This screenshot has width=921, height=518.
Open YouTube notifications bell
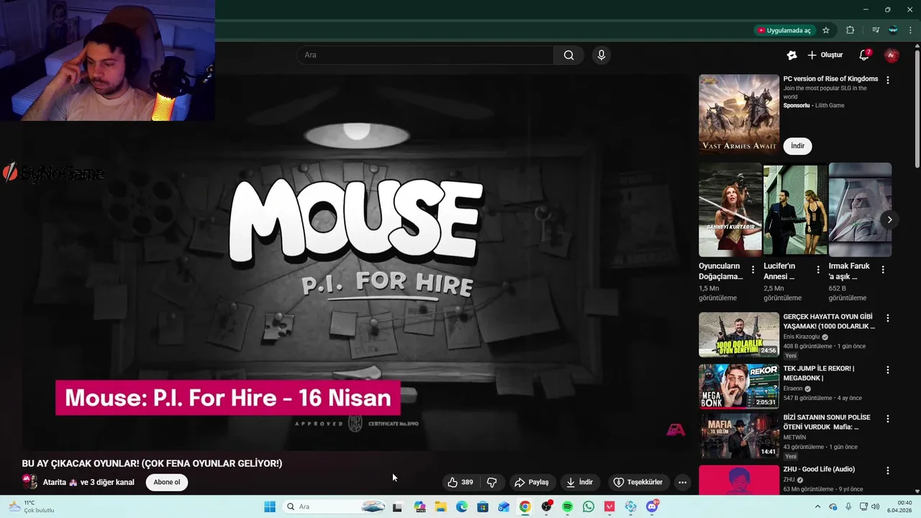[x=864, y=55]
